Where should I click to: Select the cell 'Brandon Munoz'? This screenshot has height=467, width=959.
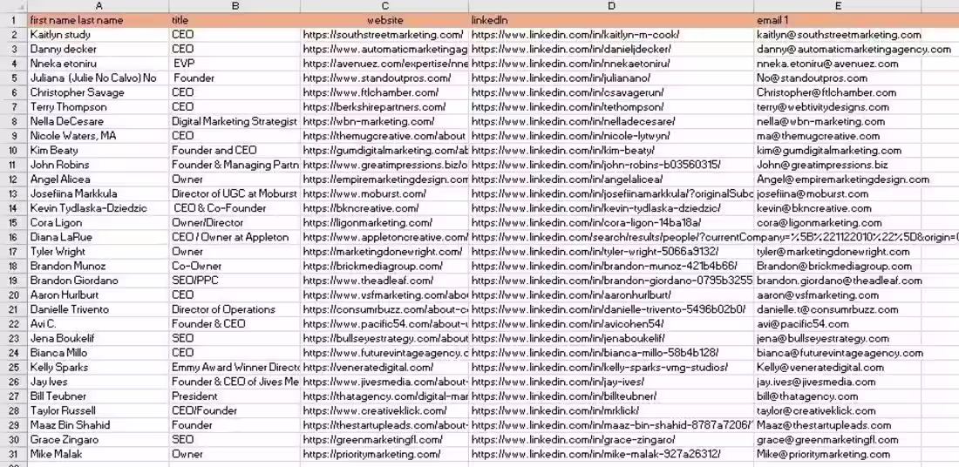pyautogui.click(x=99, y=266)
